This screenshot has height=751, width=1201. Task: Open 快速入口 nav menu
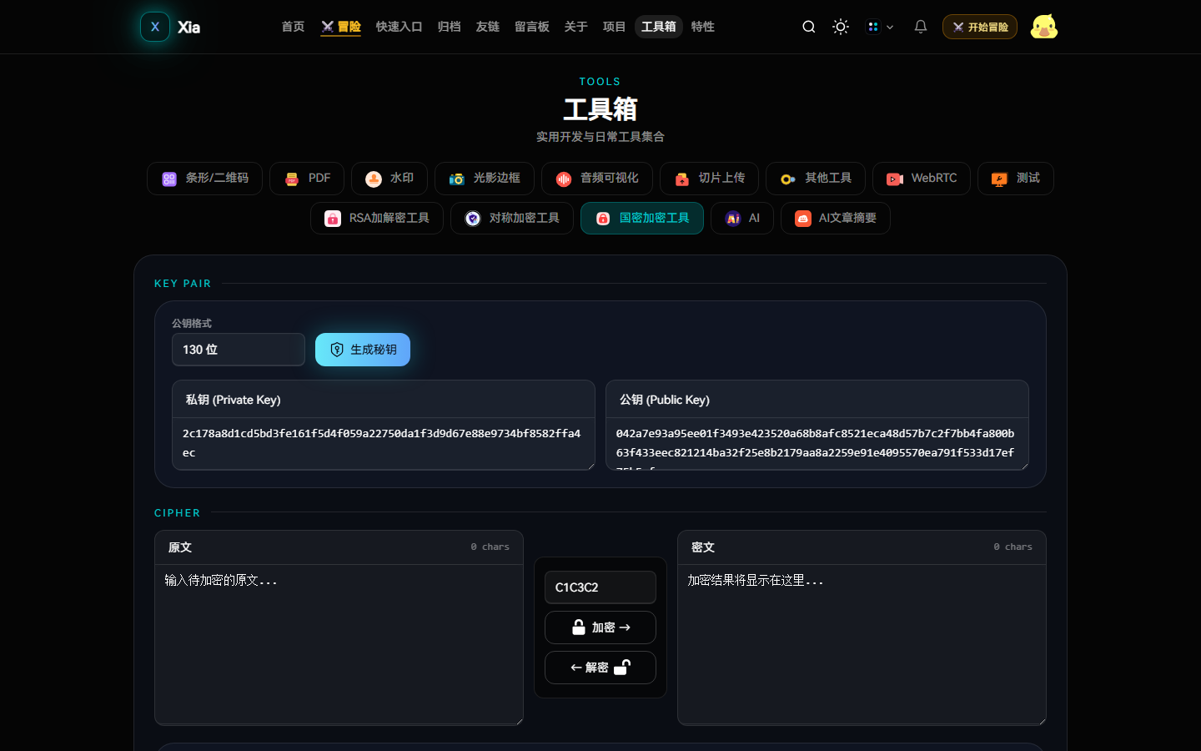coord(399,27)
